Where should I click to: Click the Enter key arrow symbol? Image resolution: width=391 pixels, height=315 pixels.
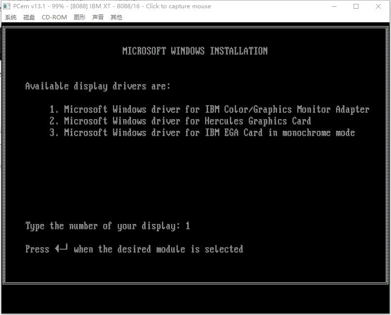61,249
